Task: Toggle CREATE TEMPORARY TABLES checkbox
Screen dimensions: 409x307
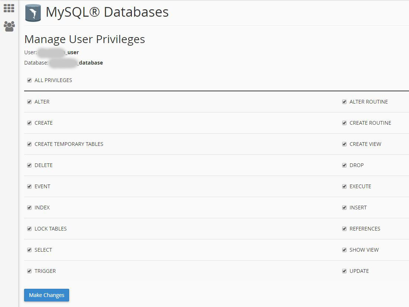Action: pyautogui.click(x=29, y=144)
